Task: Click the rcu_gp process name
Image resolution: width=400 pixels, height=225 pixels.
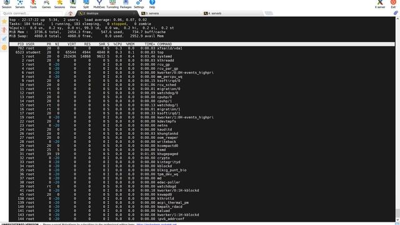Action: tap(164, 64)
